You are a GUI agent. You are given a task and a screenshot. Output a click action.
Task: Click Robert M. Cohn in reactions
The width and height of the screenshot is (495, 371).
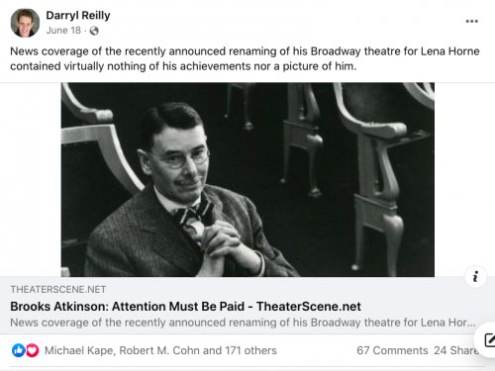159,350
